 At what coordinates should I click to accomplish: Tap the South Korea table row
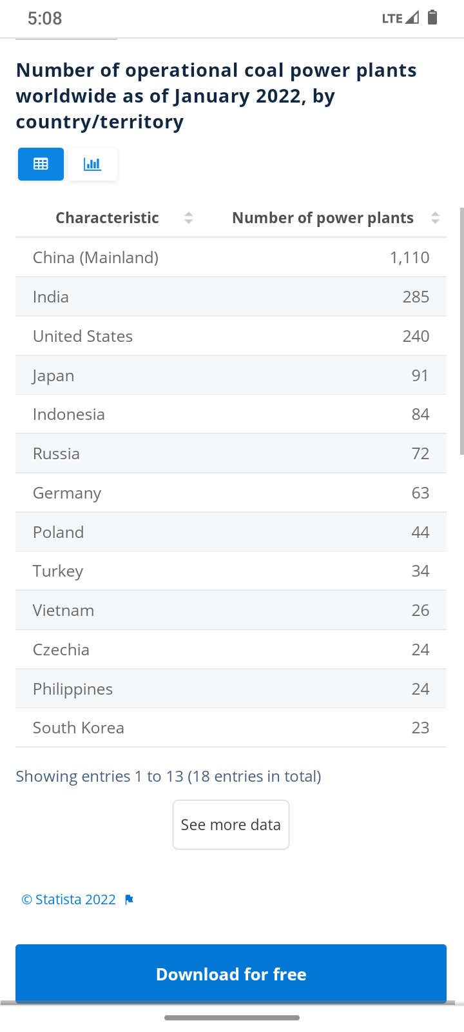coord(231,728)
